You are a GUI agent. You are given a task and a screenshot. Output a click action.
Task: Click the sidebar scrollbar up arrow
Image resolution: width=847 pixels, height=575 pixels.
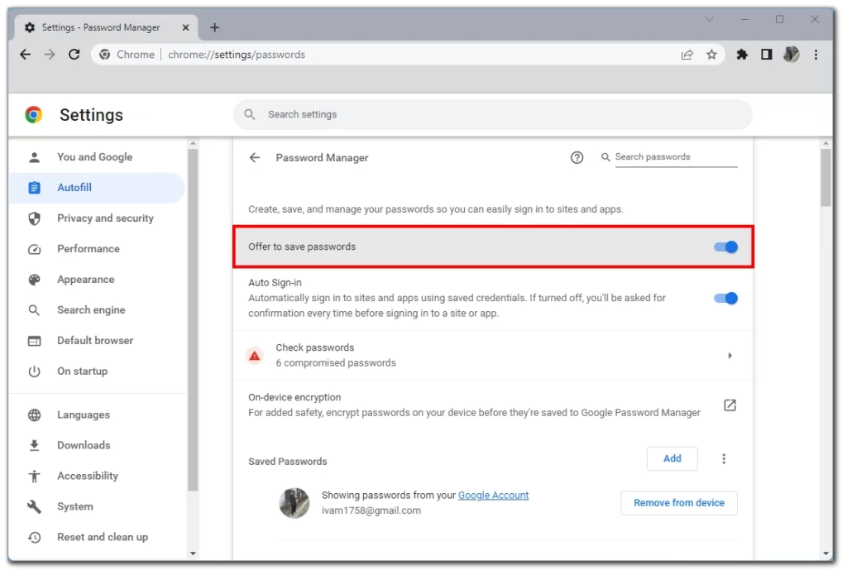pyautogui.click(x=194, y=144)
